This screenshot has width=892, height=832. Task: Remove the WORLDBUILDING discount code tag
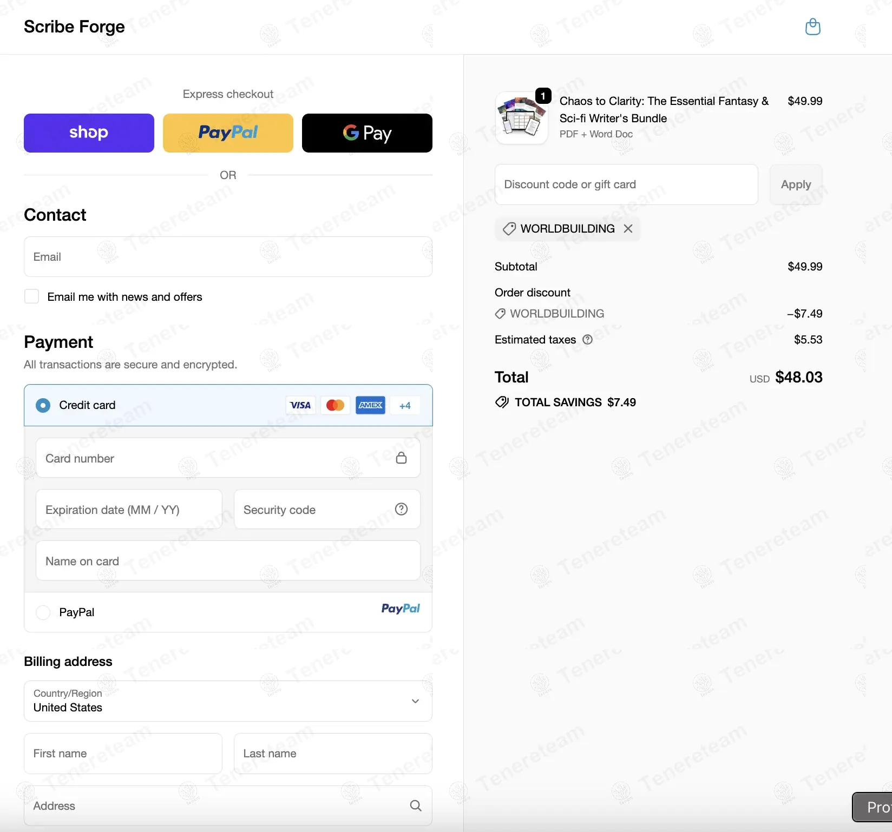[x=628, y=228]
